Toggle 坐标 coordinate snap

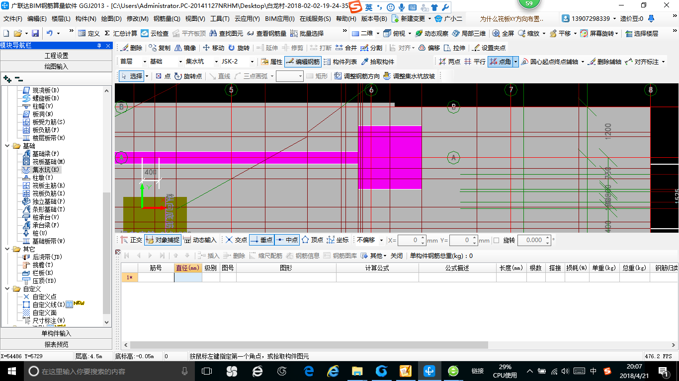tap(338, 240)
